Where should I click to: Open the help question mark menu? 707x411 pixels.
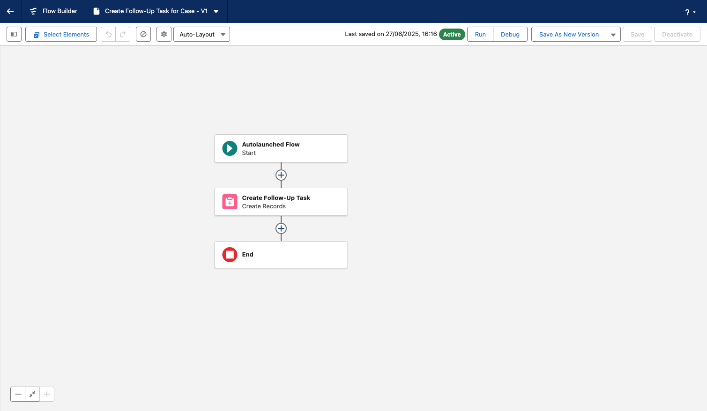point(690,12)
